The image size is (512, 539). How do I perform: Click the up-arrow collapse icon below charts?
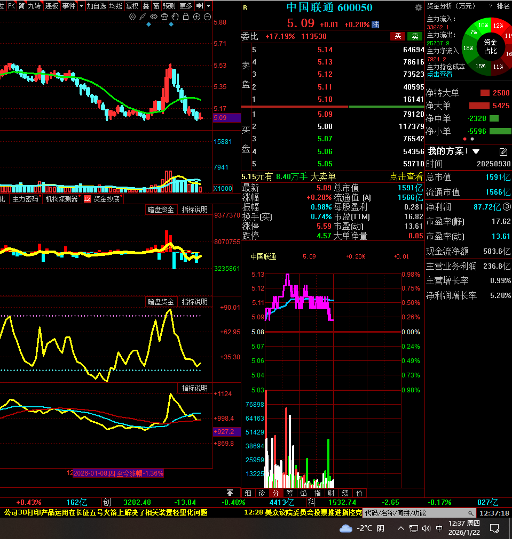(230, 493)
